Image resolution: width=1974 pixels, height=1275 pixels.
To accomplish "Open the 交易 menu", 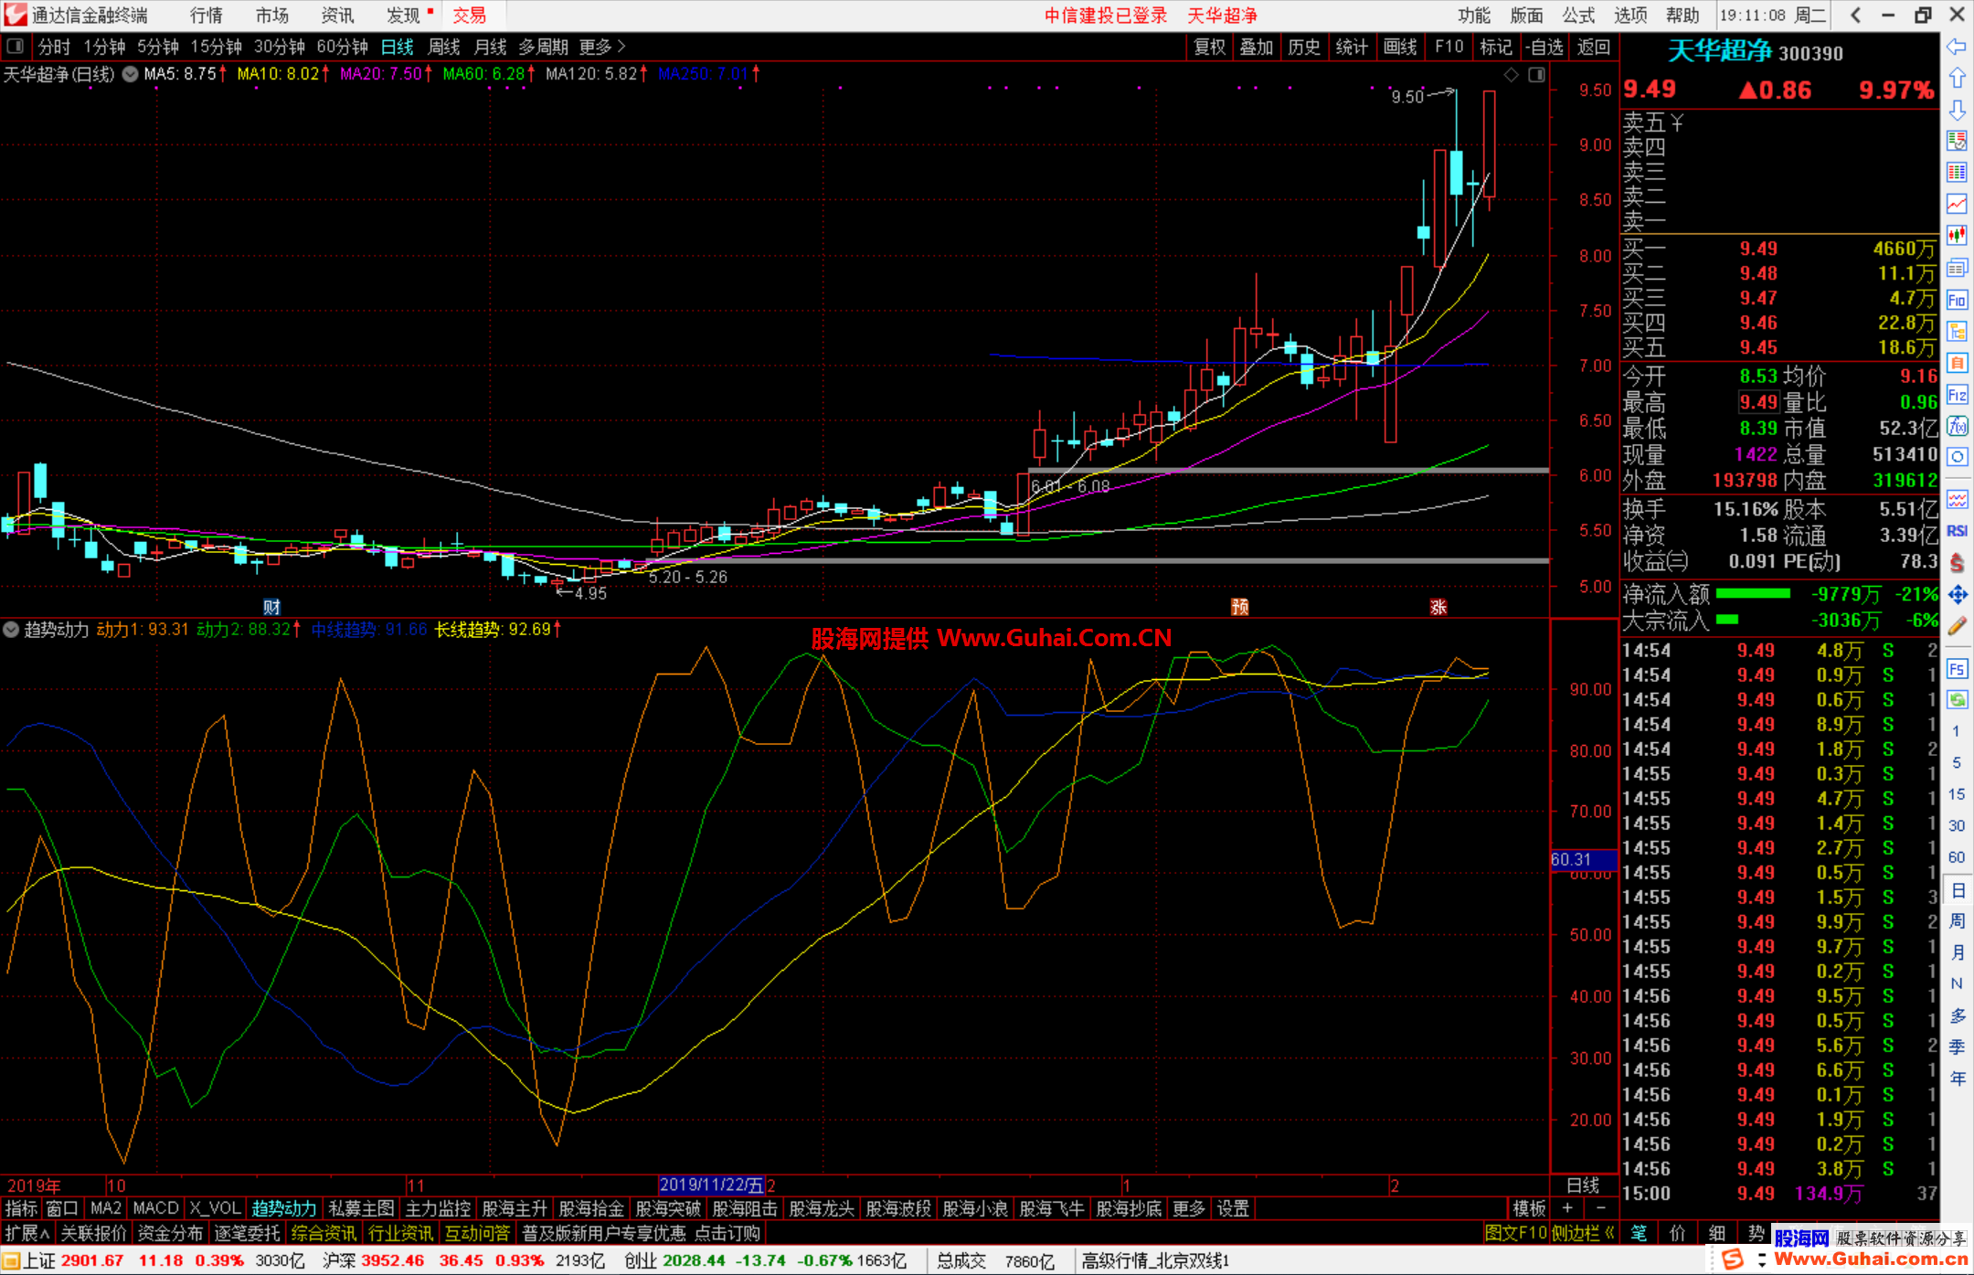I will [x=470, y=16].
